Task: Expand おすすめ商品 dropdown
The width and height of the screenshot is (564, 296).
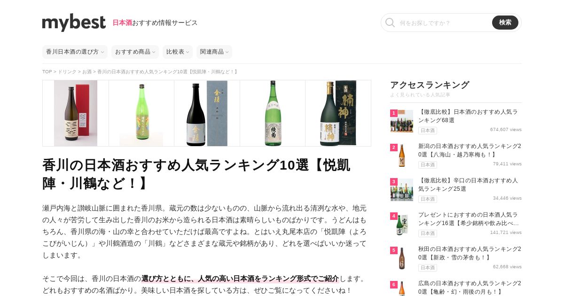Action: pos(135,52)
